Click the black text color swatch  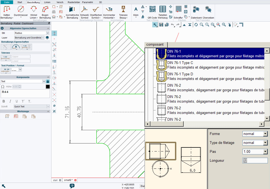[48, 87]
